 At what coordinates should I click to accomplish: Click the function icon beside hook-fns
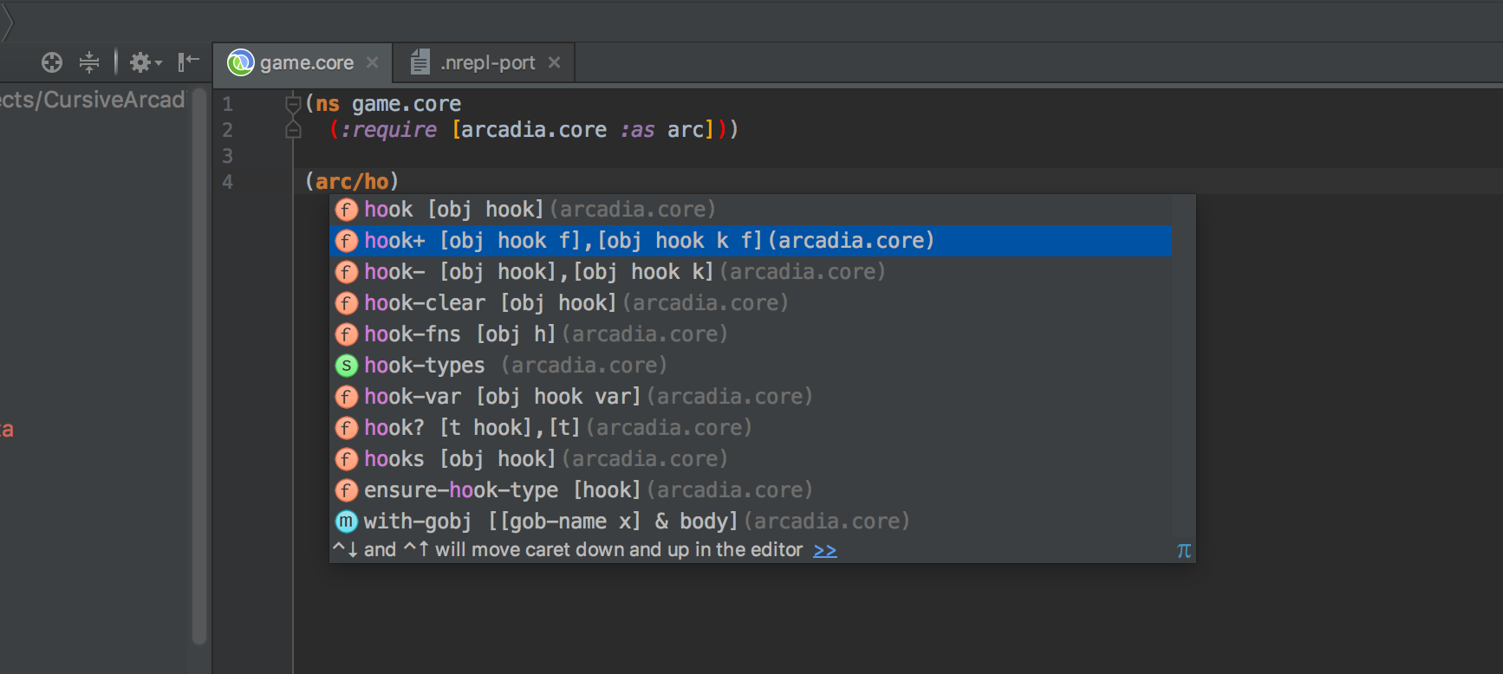347,334
